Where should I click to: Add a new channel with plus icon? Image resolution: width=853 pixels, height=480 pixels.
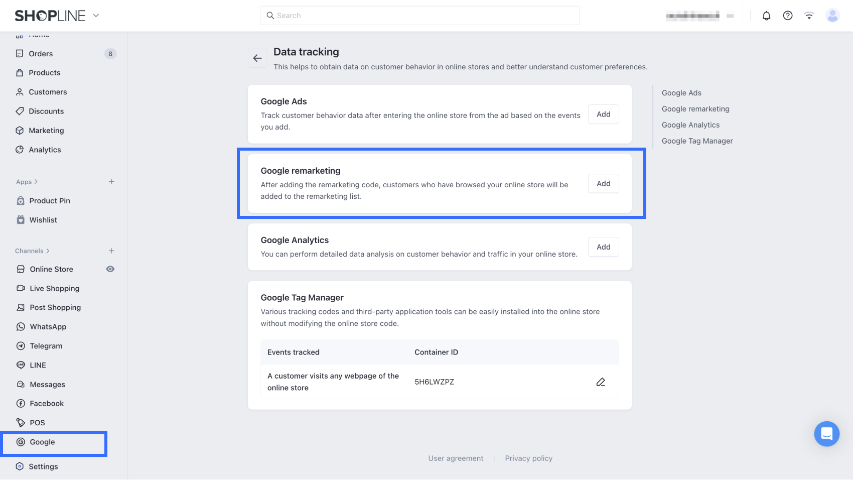tap(111, 251)
